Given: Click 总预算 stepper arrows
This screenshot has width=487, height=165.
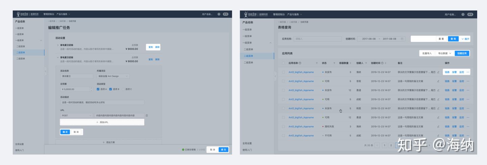Looking at the screenshot, I should click(91, 89).
